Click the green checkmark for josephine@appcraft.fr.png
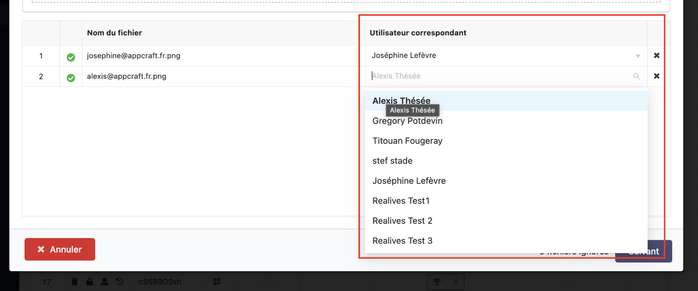This screenshot has width=698, height=291. click(x=71, y=57)
